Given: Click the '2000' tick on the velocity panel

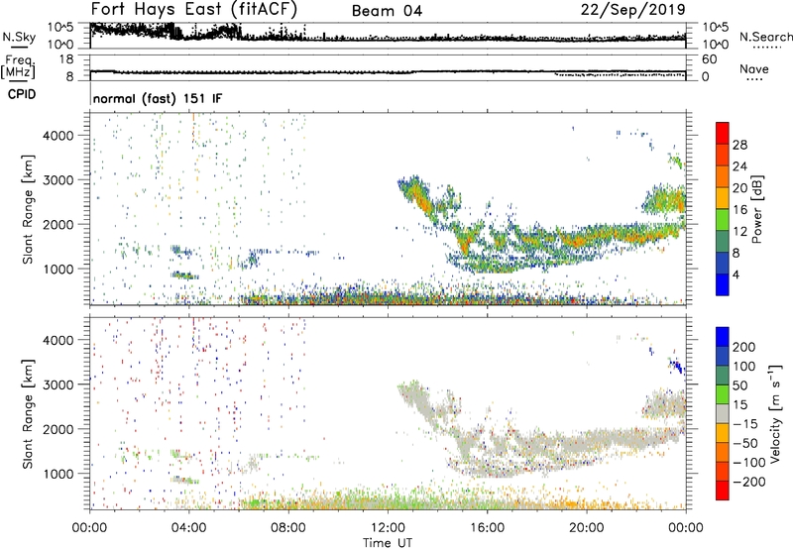Looking at the screenshot, I should [57, 429].
